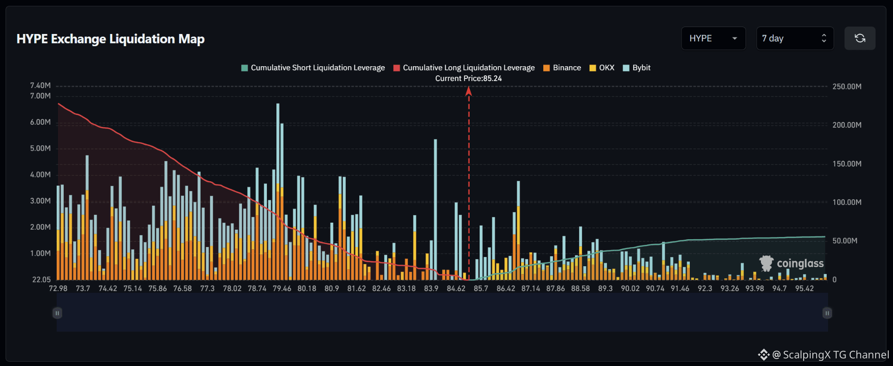Viewport: 893px width, 366px height.
Task: Grab the right zoom slider handle
Action: coord(827,313)
